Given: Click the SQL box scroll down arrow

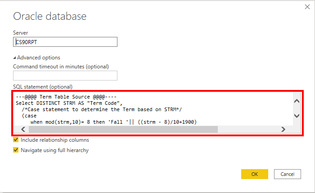Looking at the screenshot, I should pos(297,116).
